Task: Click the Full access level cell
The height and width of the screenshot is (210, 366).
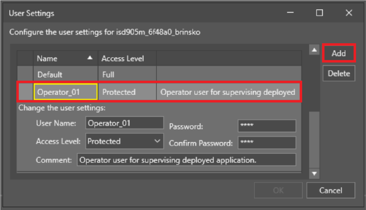Action: 127,74
